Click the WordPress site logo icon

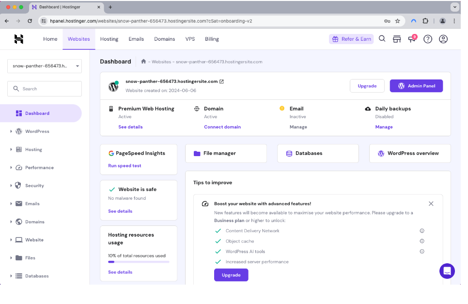[113, 87]
